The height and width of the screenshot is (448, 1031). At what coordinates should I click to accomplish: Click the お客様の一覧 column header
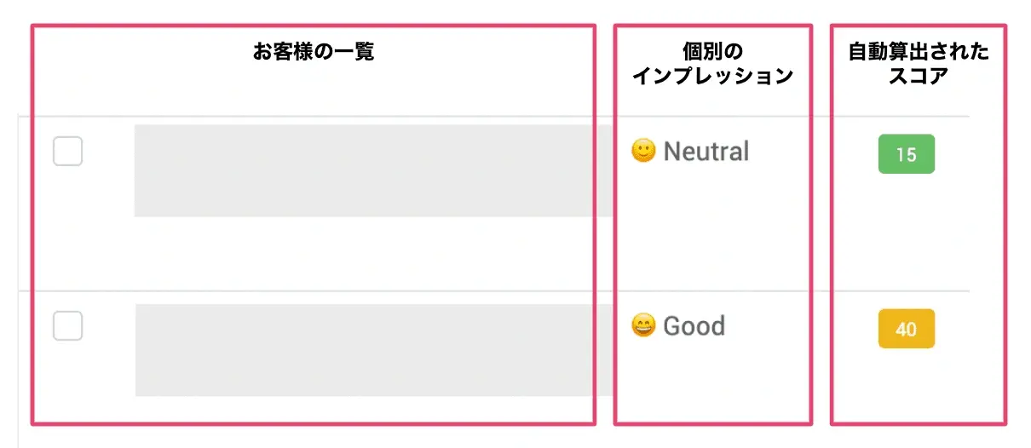[314, 51]
